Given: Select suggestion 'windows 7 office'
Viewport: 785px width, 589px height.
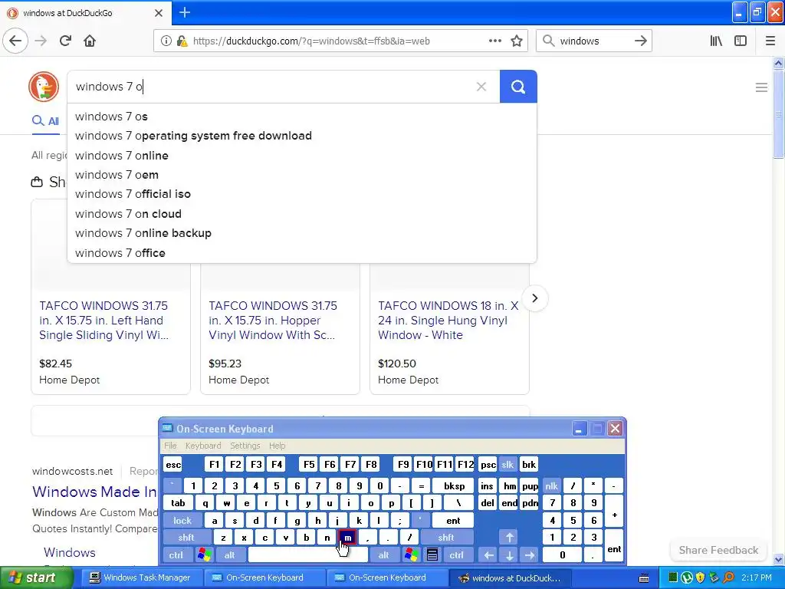Looking at the screenshot, I should point(302,253).
